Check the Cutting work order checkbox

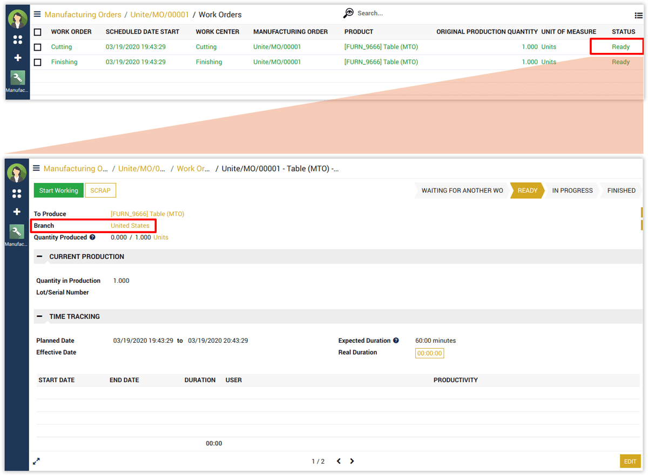(x=37, y=47)
